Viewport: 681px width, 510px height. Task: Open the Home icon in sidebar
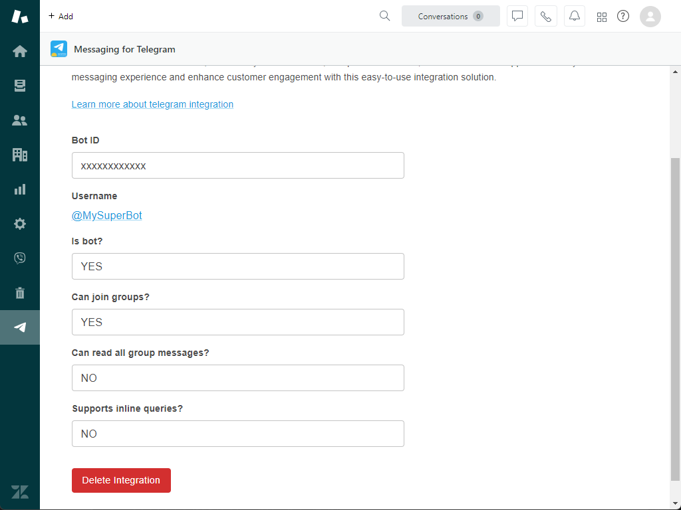click(20, 51)
